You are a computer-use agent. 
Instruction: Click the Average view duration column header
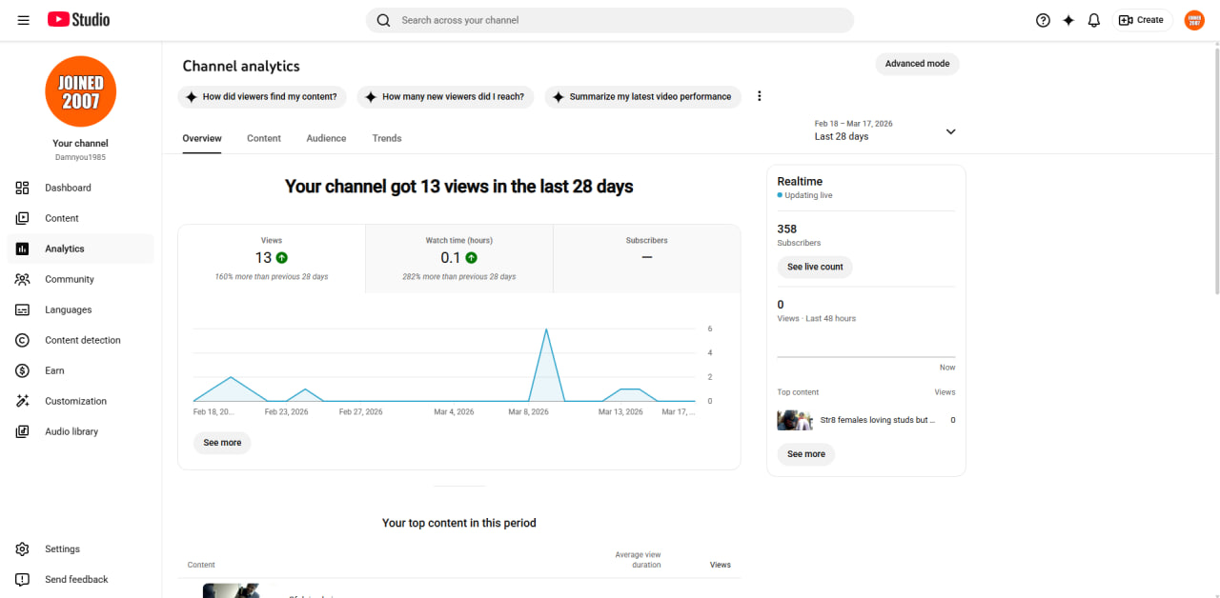click(x=638, y=560)
